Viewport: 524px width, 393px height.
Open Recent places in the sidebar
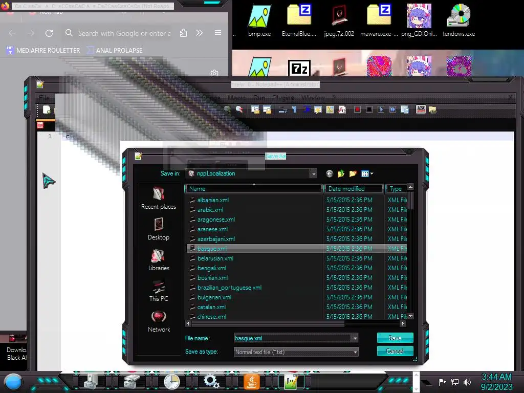point(159,199)
